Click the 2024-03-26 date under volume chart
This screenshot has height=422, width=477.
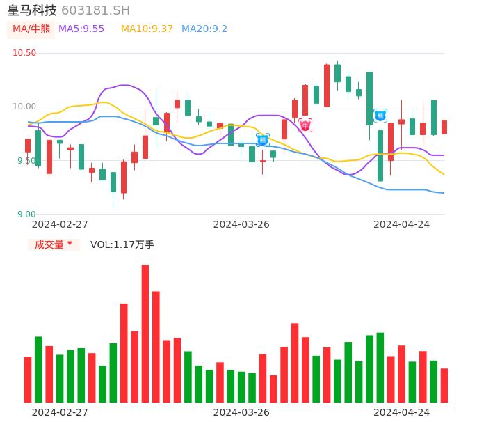[241, 412]
